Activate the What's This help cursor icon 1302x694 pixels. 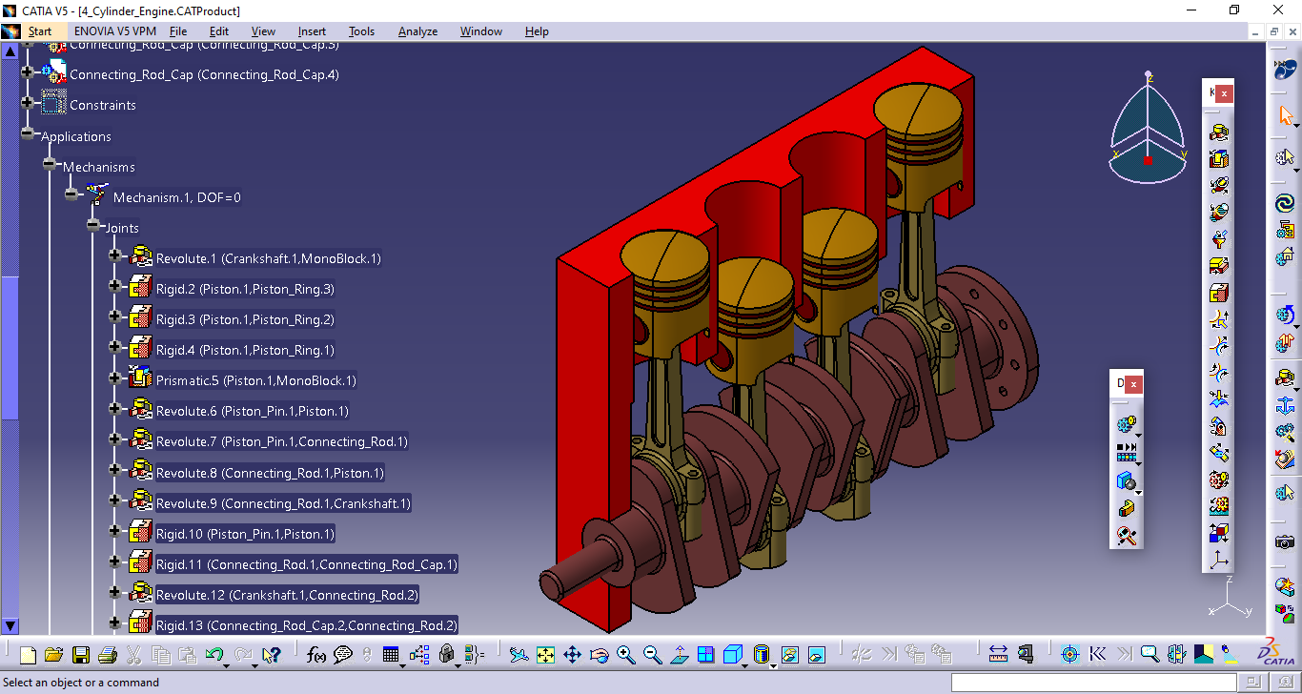[x=272, y=655]
